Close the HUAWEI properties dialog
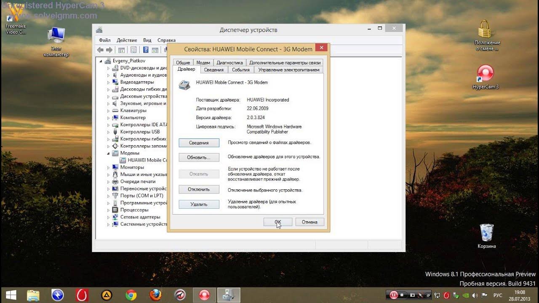 tap(321, 48)
